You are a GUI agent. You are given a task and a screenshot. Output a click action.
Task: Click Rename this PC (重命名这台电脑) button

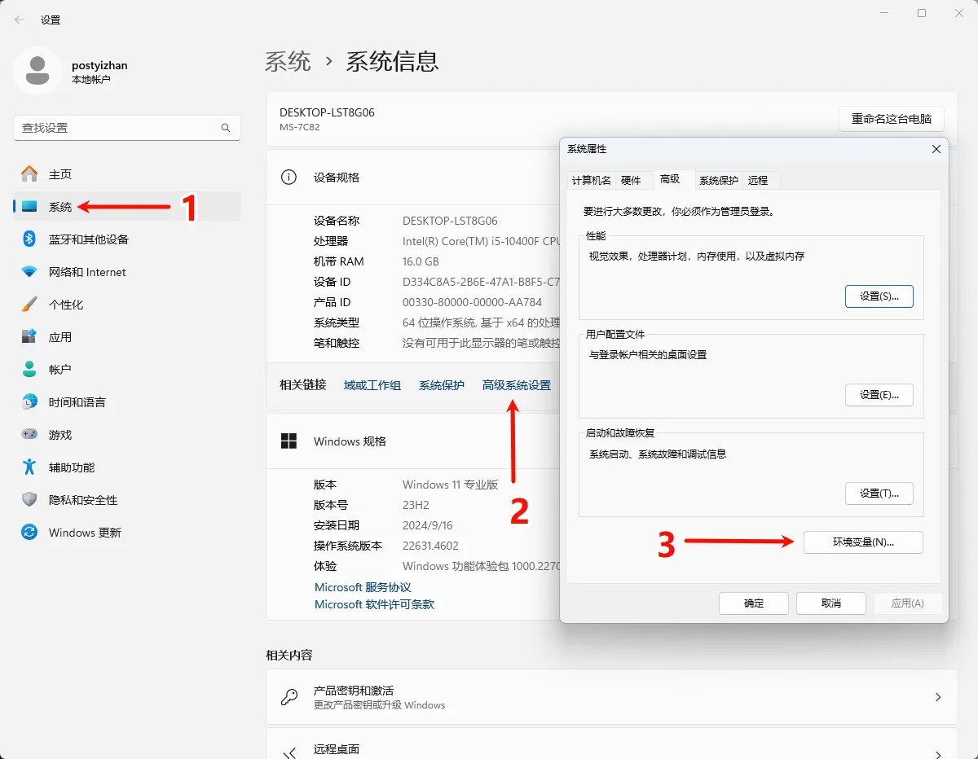[x=891, y=119]
